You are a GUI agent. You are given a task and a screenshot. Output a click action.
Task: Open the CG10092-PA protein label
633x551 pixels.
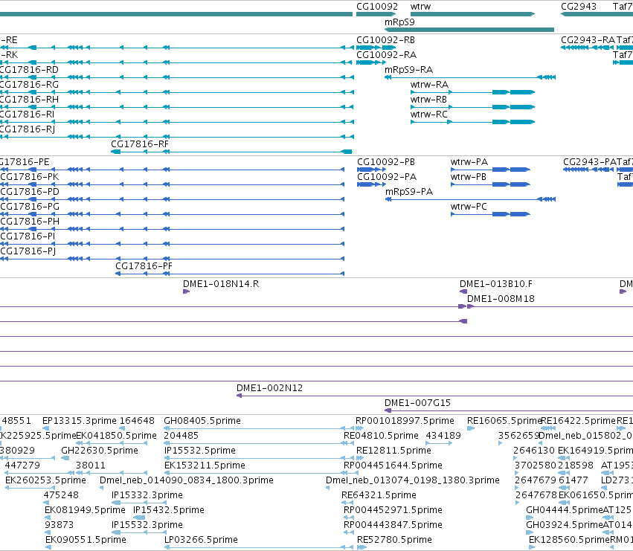[387, 177]
